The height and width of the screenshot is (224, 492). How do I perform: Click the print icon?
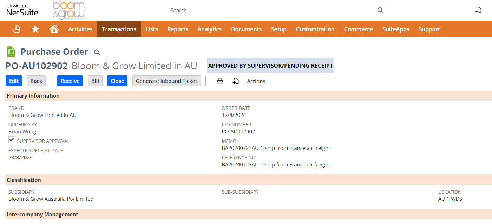220,81
